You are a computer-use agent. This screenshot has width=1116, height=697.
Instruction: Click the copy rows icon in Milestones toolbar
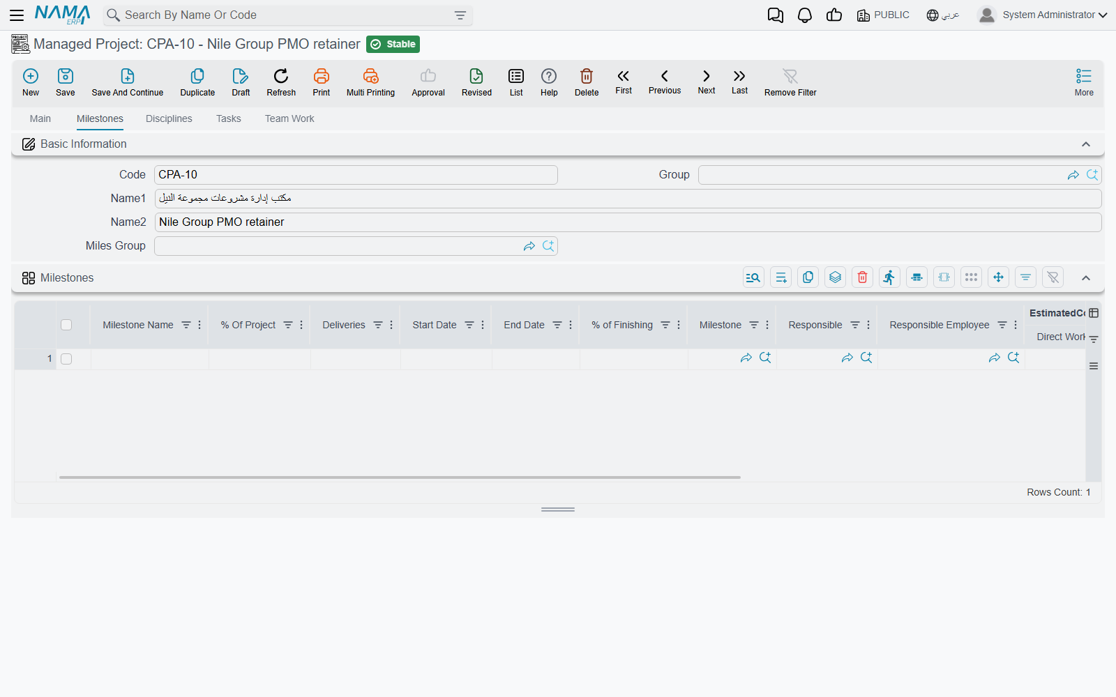point(808,277)
